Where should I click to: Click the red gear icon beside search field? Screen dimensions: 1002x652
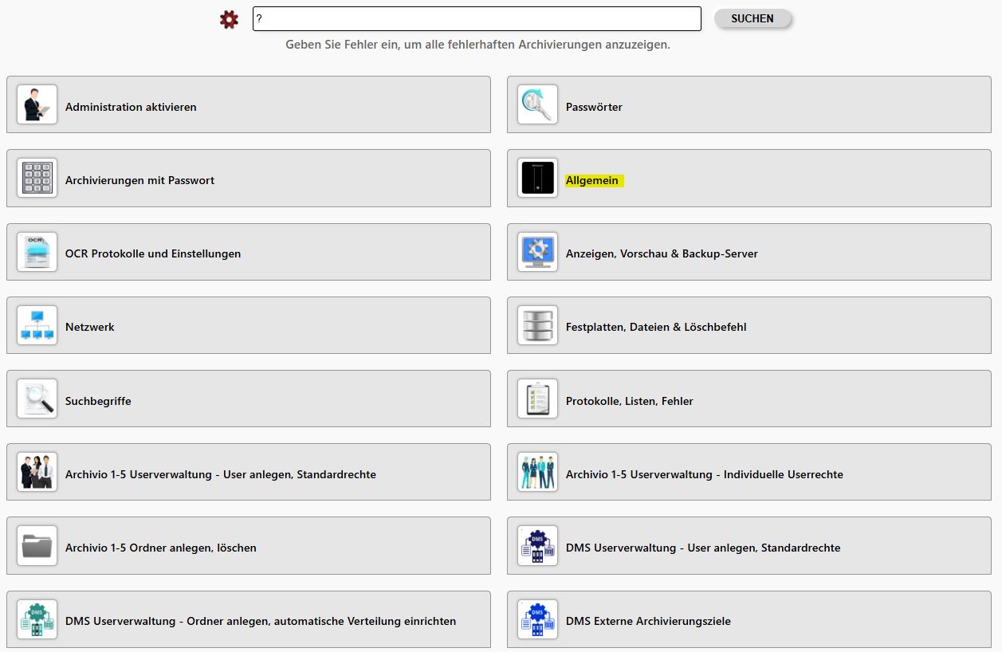[230, 20]
